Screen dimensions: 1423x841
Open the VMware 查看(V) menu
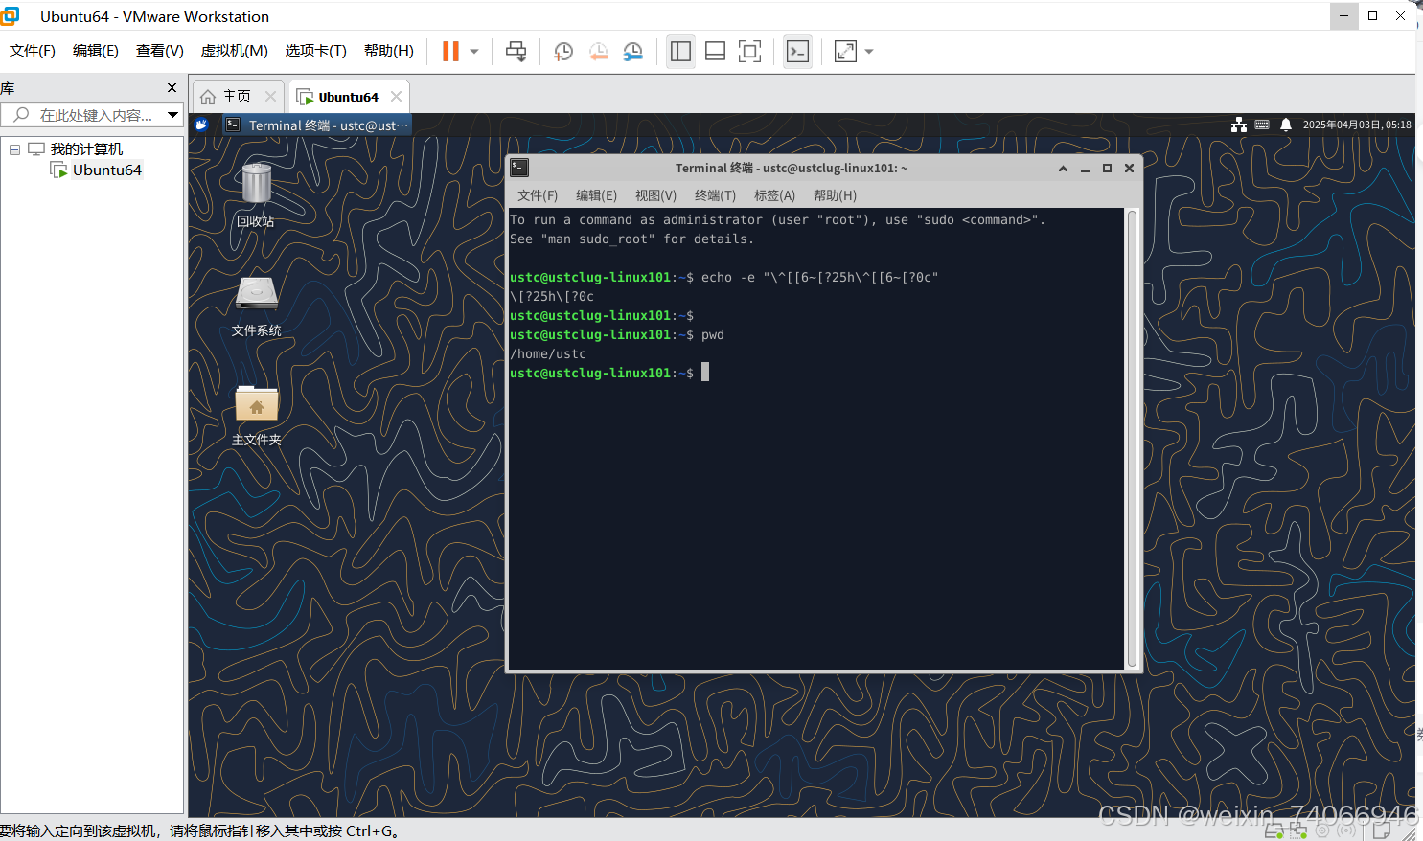pos(159,51)
